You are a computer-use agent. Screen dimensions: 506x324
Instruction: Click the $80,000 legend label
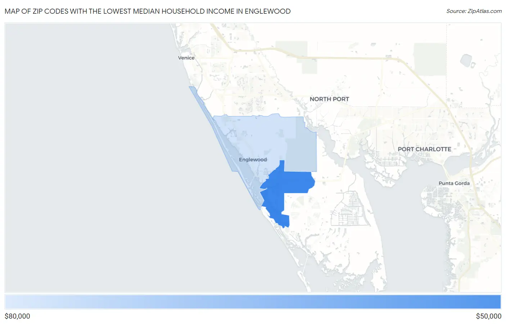point(17,316)
